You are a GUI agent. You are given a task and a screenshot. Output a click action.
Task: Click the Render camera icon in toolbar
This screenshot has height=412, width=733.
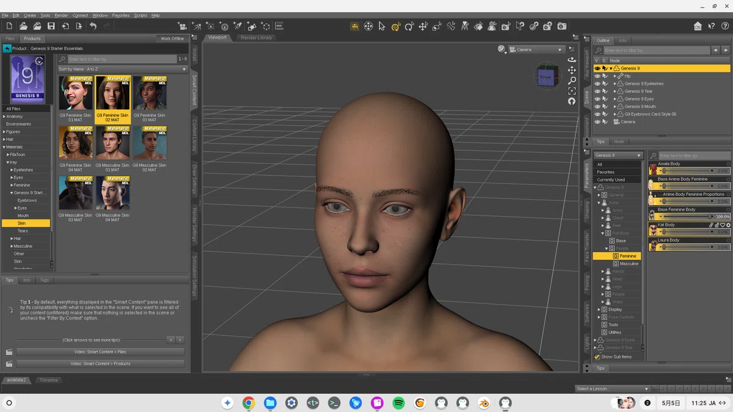coord(561,26)
